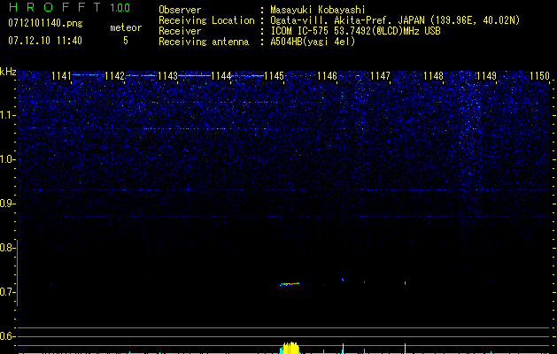This screenshot has width=557, height=354.
Task: Click the 1141 time marker
Action: [61, 76]
